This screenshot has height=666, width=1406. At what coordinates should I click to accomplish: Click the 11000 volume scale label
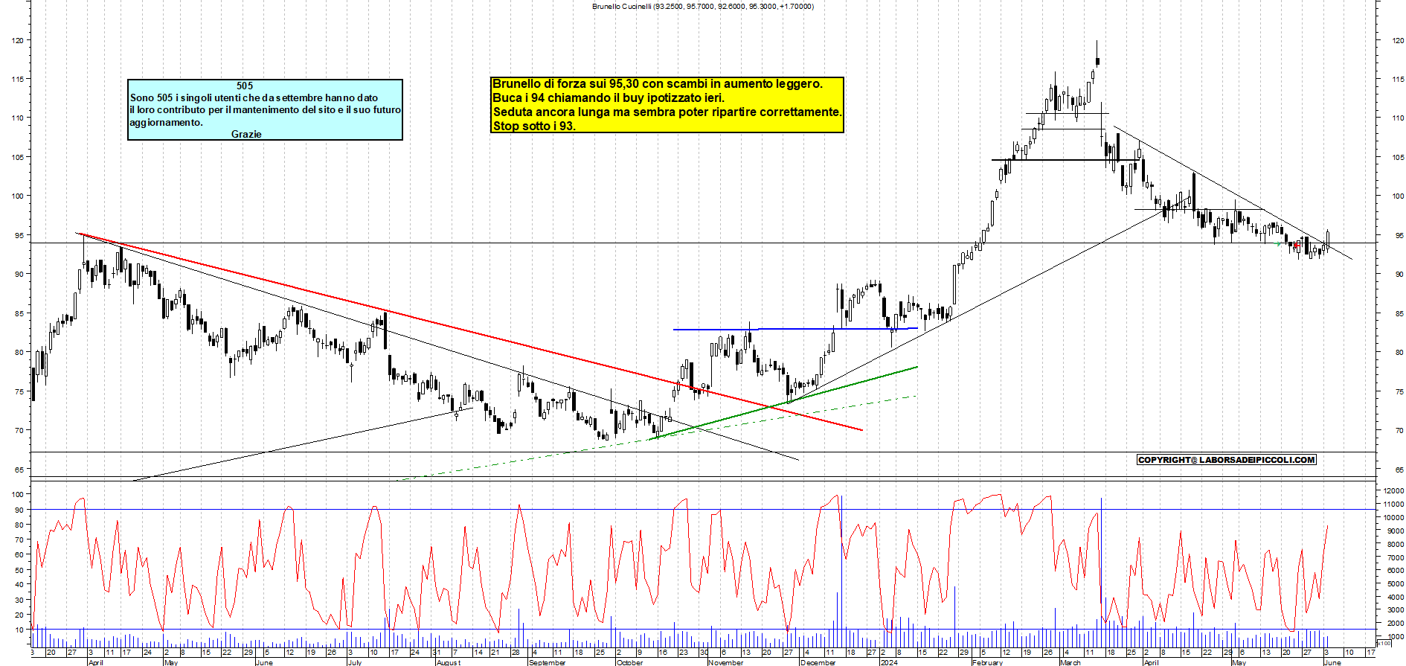1393,505
